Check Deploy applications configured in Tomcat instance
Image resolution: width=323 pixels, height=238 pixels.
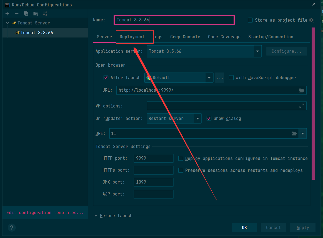point(181,158)
